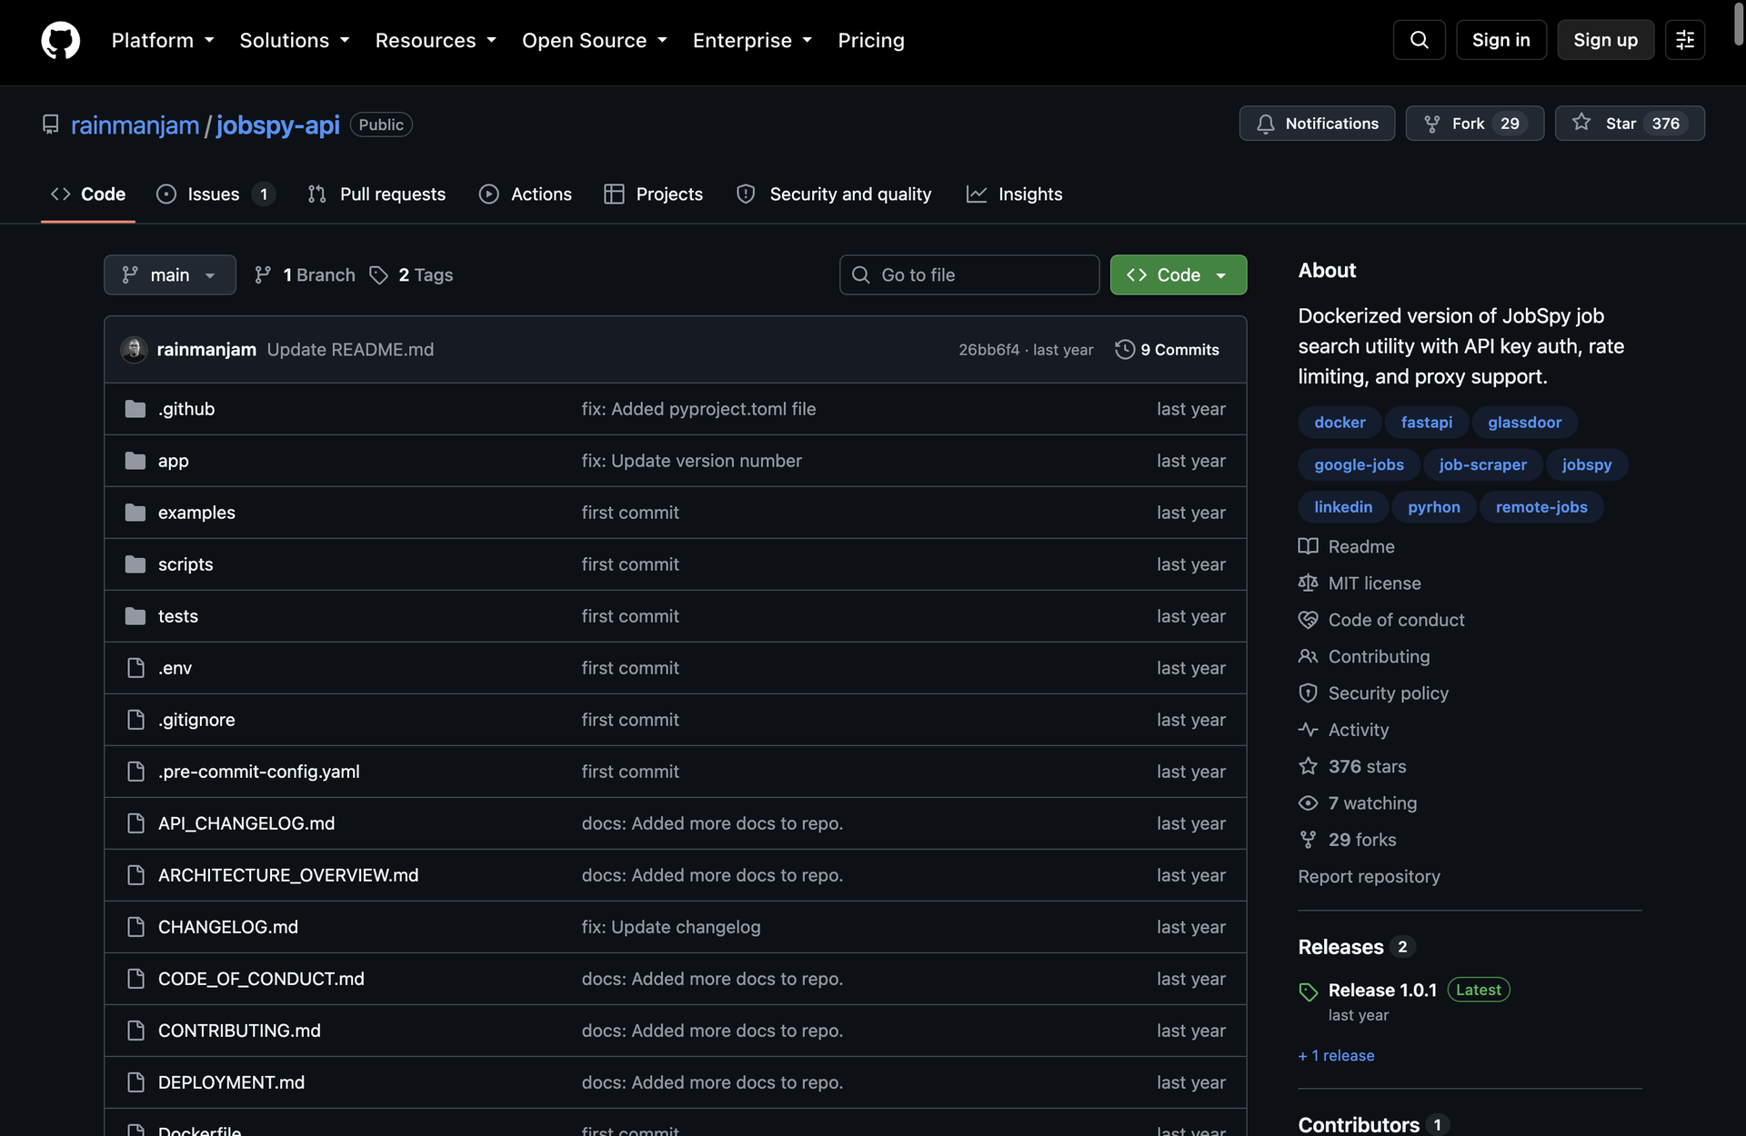Switch to the Actions tab
Image resolution: width=1746 pixels, height=1136 pixels.
pyautogui.click(x=526, y=194)
